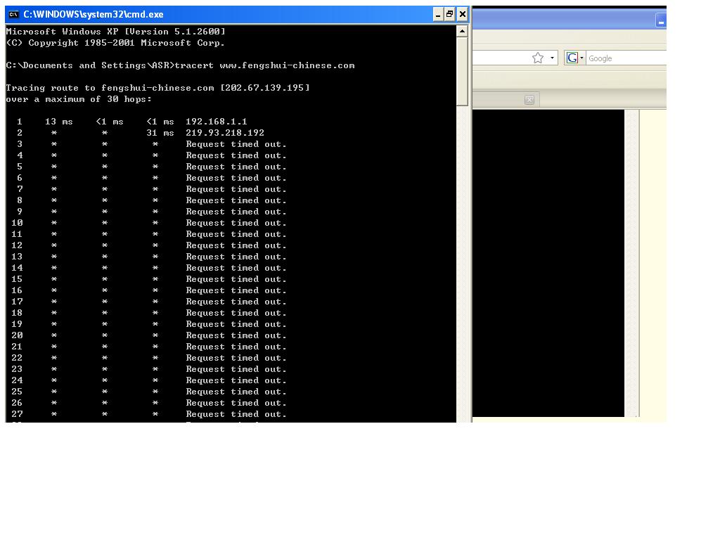Click the console vertical scrollbar thumb
720x540 pixels.
(x=462, y=70)
